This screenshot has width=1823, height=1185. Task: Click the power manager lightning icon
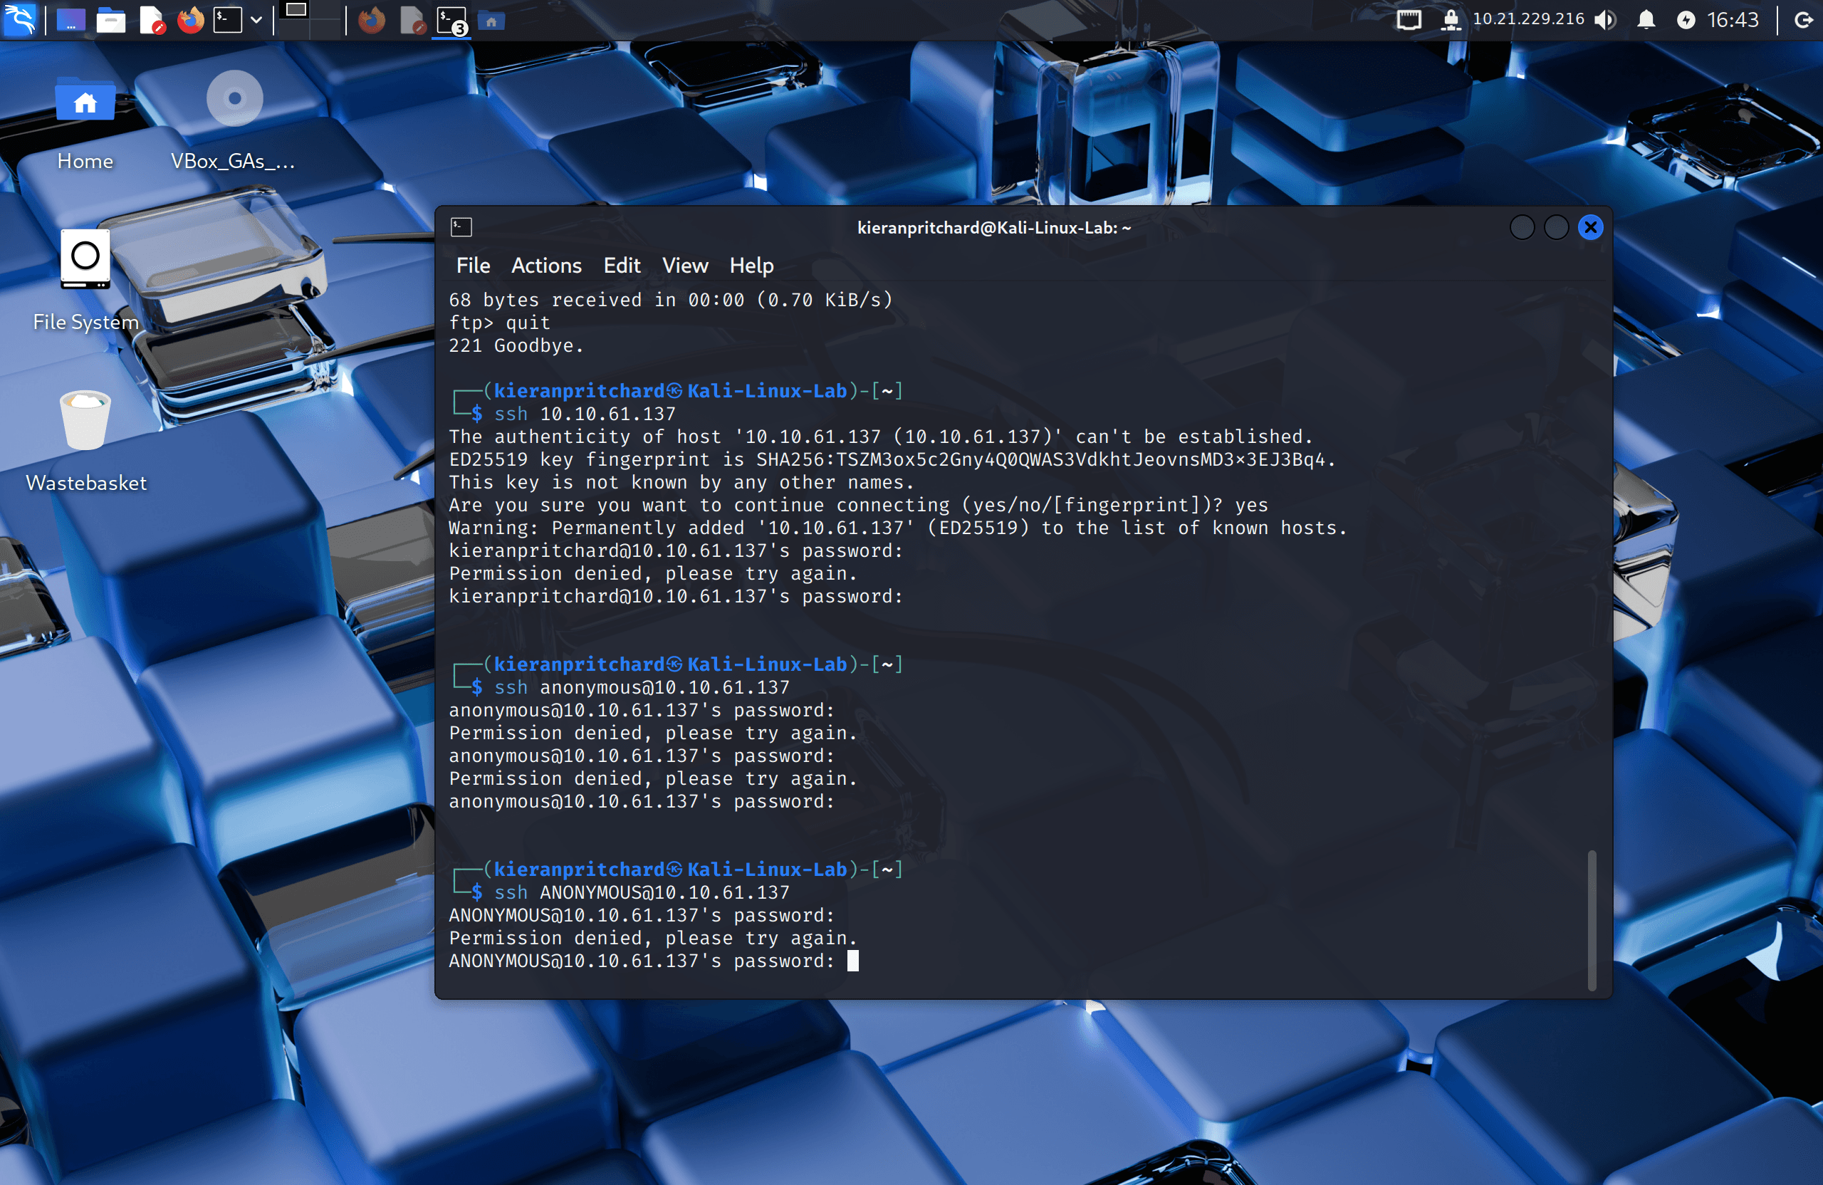click(1685, 20)
